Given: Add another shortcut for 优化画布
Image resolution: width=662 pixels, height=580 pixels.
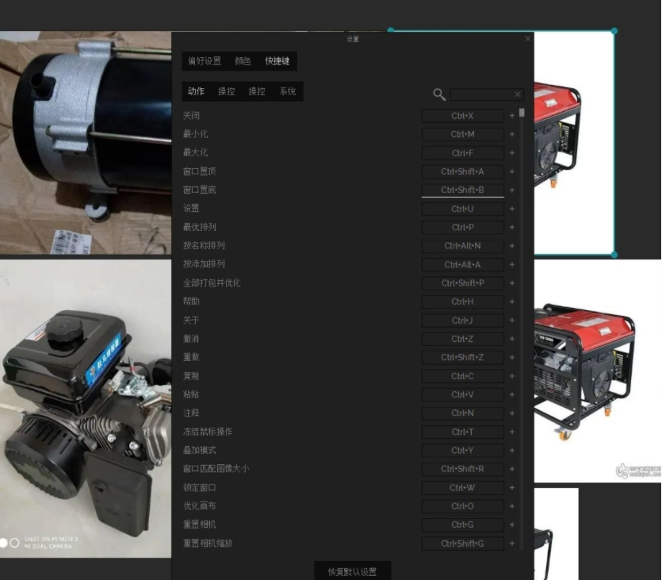Looking at the screenshot, I should coord(511,506).
